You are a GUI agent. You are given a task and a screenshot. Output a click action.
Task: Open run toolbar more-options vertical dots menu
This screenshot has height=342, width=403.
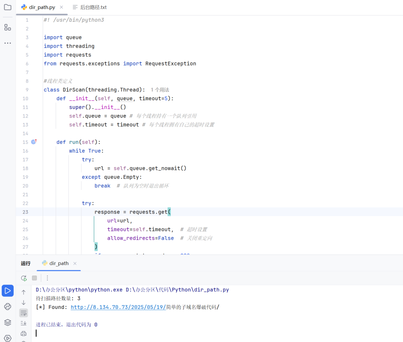pyautogui.click(x=48, y=278)
